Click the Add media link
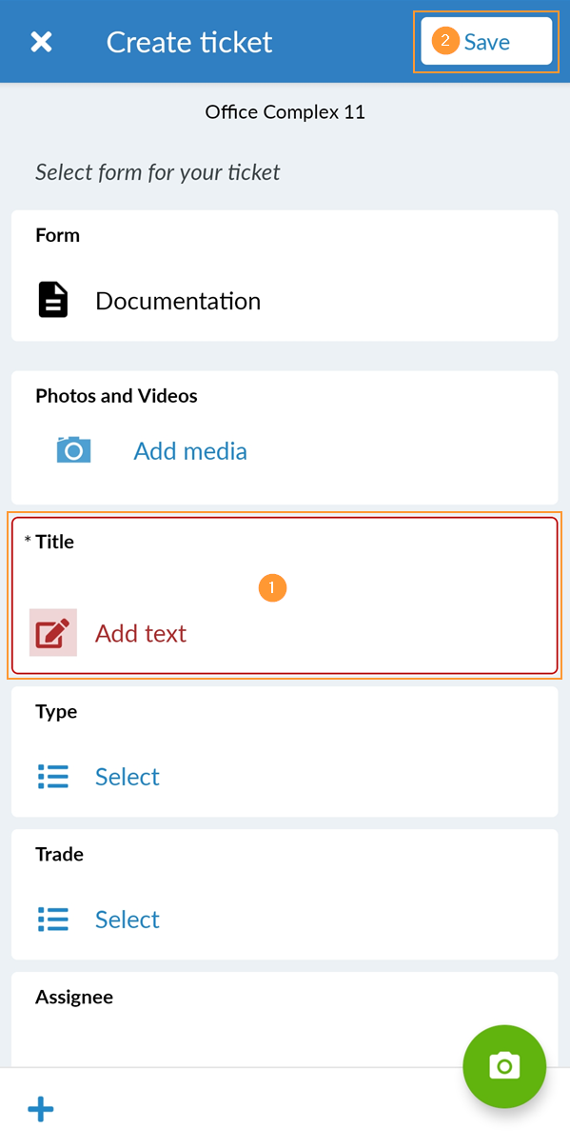570x1148 pixels. click(x=190, y=451)
